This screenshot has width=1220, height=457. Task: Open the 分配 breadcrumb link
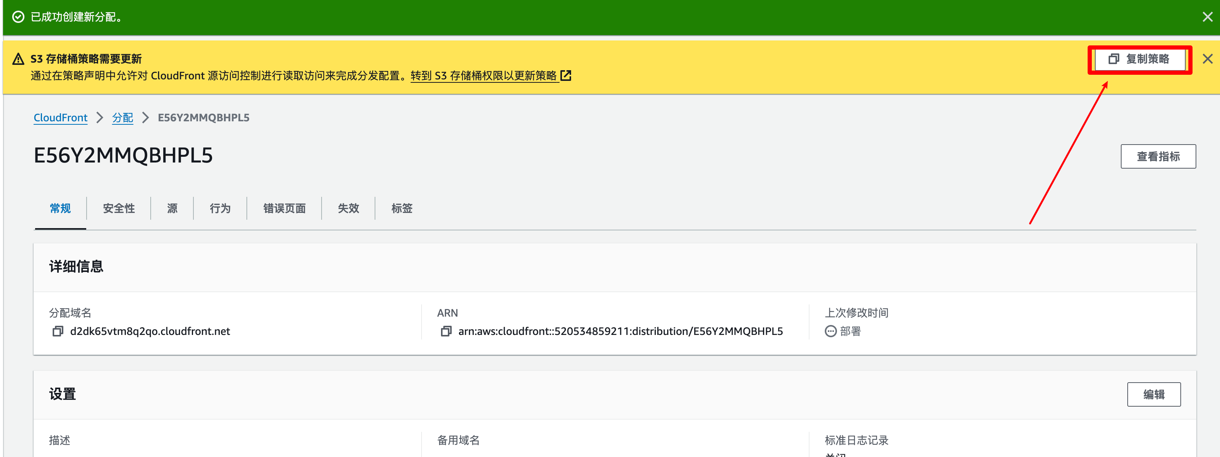(x=122, y=117)
